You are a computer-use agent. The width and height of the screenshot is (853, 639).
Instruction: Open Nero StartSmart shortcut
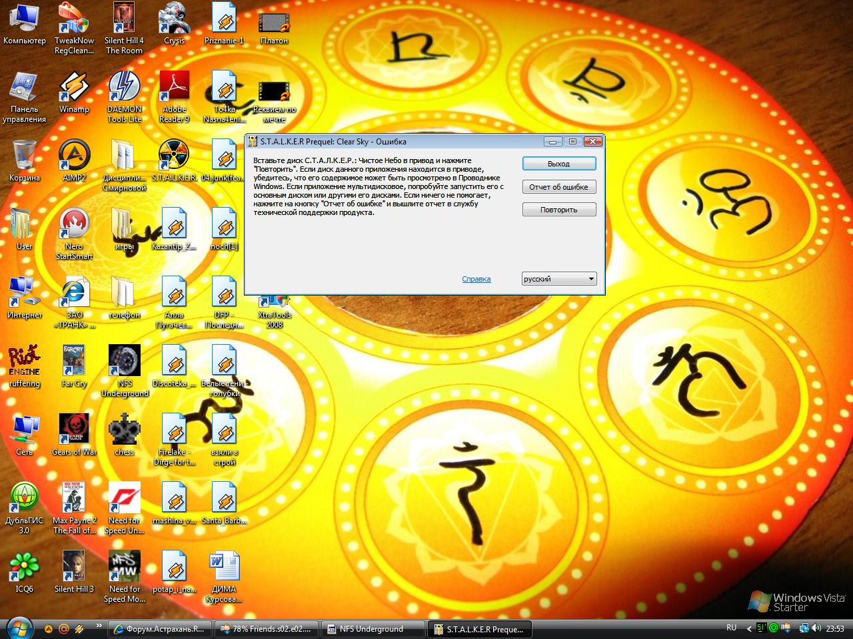point(74,234)
